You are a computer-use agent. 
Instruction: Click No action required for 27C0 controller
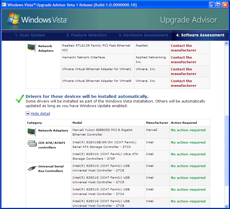point(188,142)
